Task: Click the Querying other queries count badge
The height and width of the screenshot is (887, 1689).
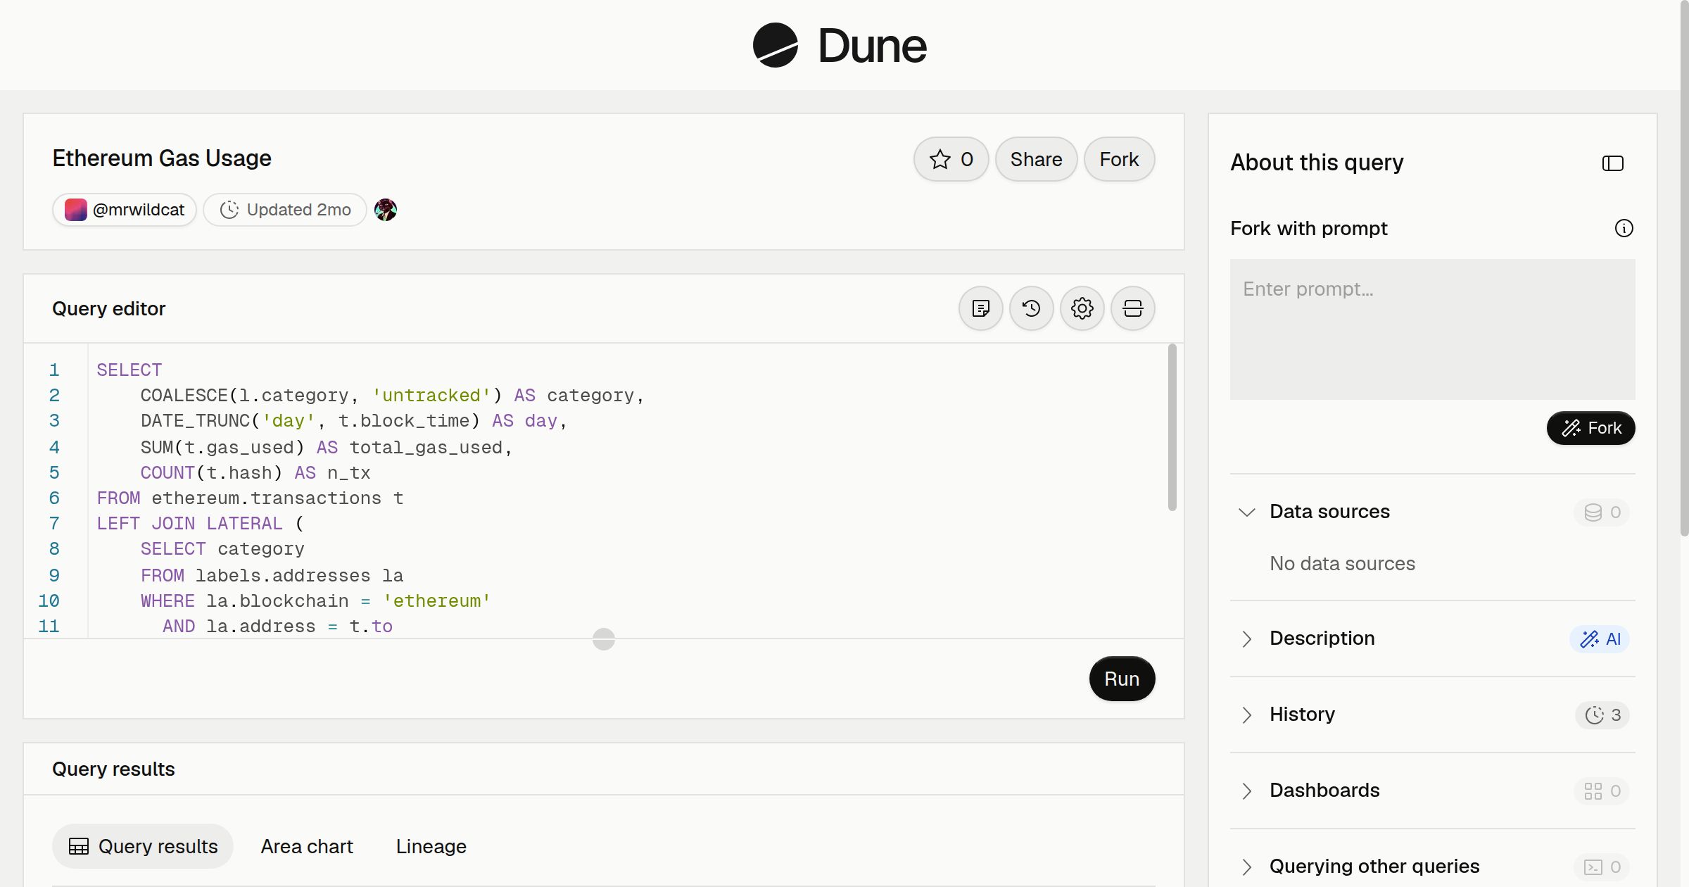Action: pos(1602,867)
